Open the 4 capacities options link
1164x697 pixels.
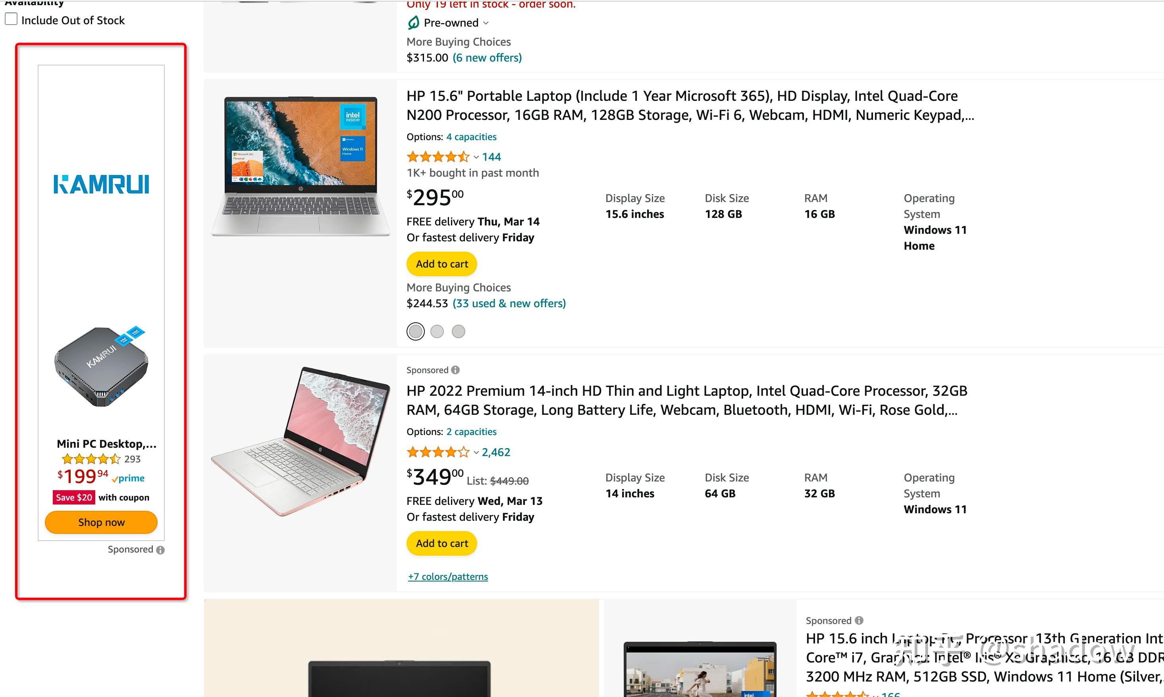pos(471,137)
